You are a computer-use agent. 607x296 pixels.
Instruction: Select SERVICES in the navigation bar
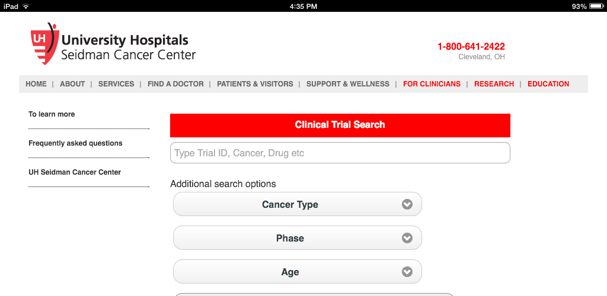pyautogui.click(x=116, y=84)
